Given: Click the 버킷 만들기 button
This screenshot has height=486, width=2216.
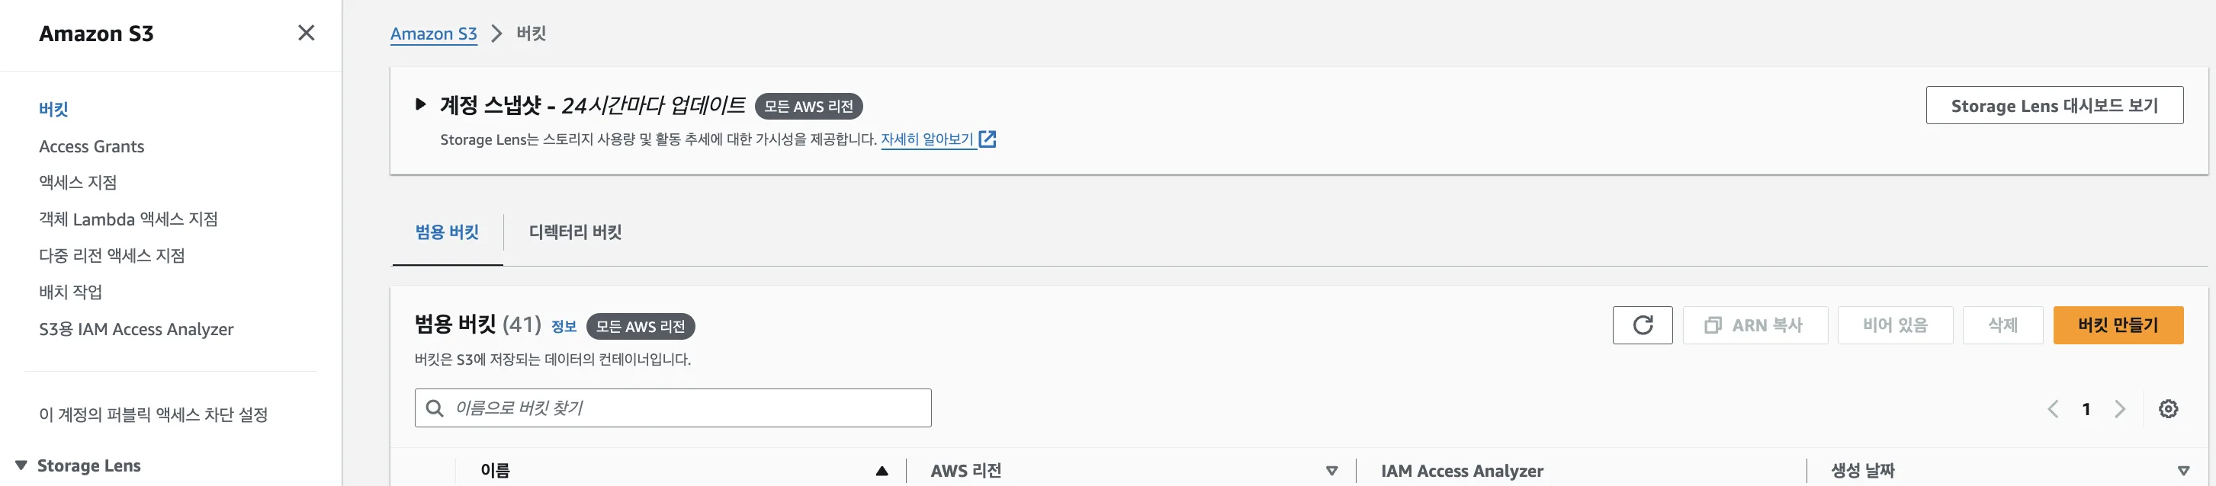Looking at the screenshot, I should pos(2118,325).
